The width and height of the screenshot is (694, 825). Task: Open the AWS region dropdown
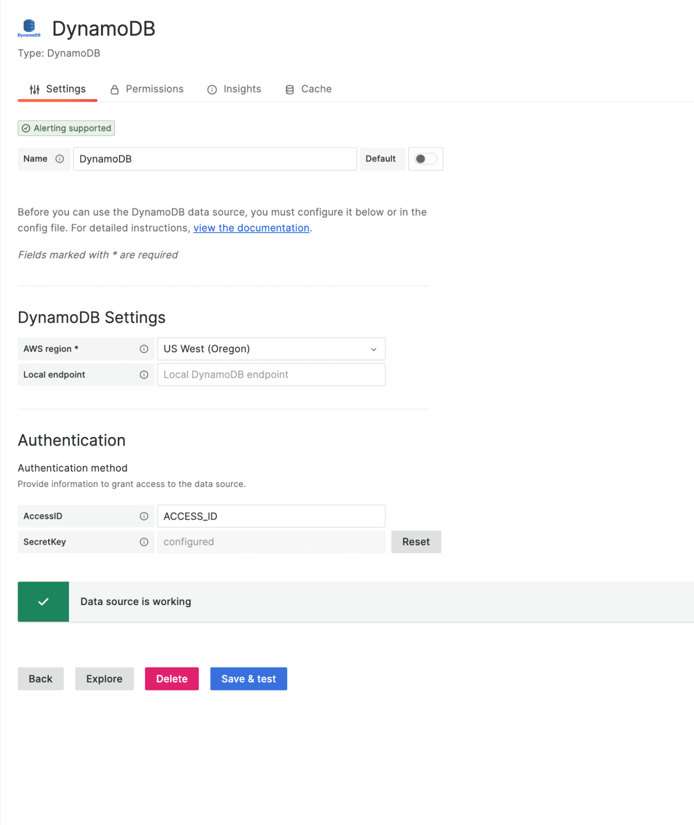tap(271, 349)
